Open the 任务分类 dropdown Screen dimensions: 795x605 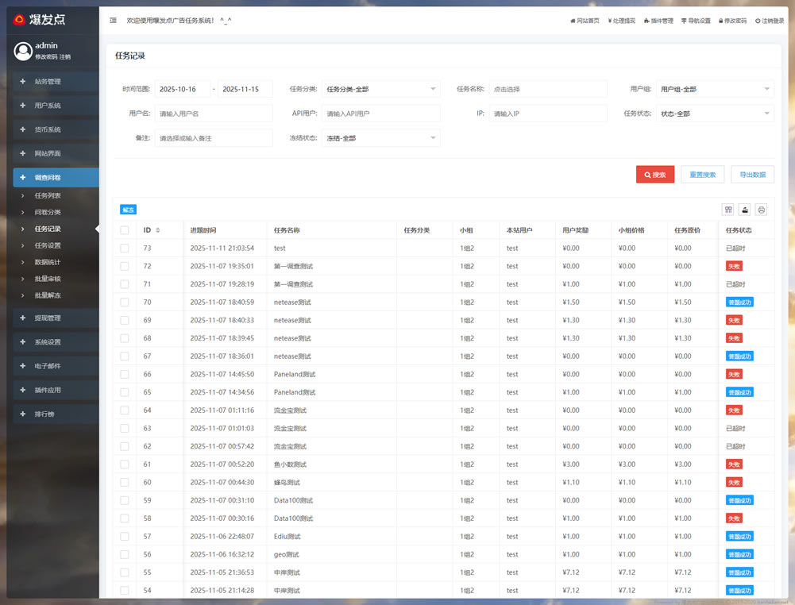pos(380,89)
